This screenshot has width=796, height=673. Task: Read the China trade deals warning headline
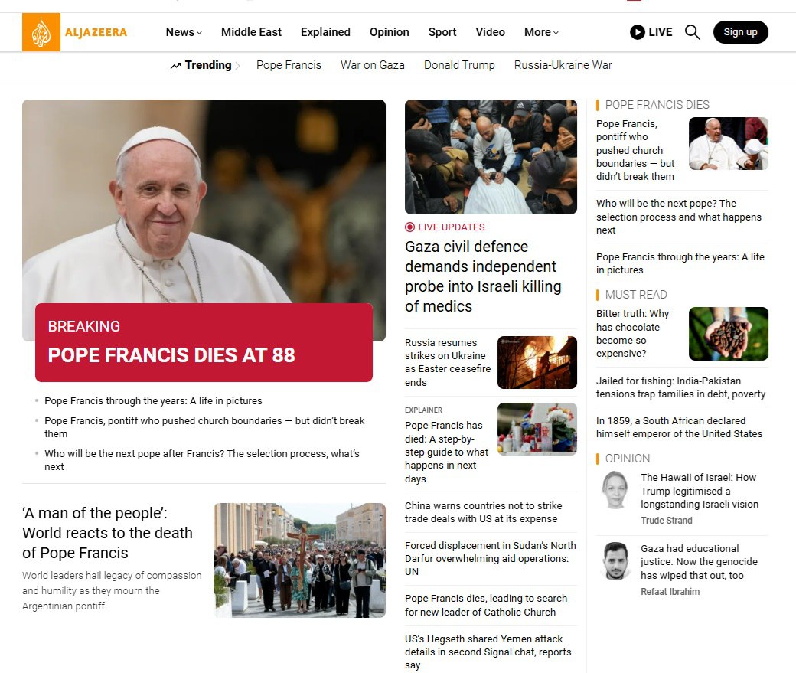pos(483,512)
